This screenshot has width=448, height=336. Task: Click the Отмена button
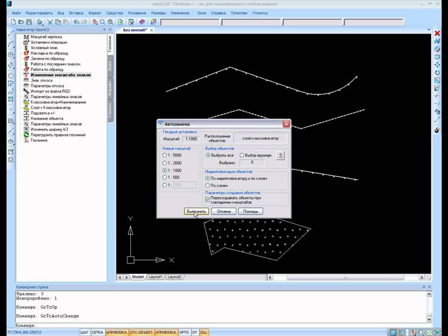point(224,211)
